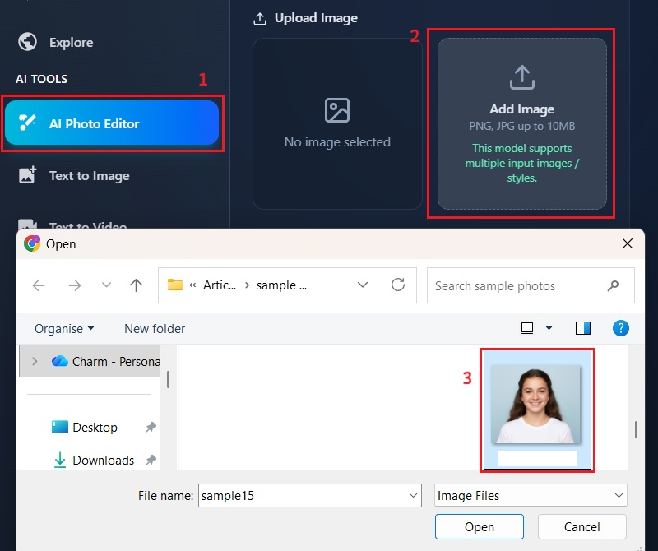Expand the address bar history dropdown

363,285
